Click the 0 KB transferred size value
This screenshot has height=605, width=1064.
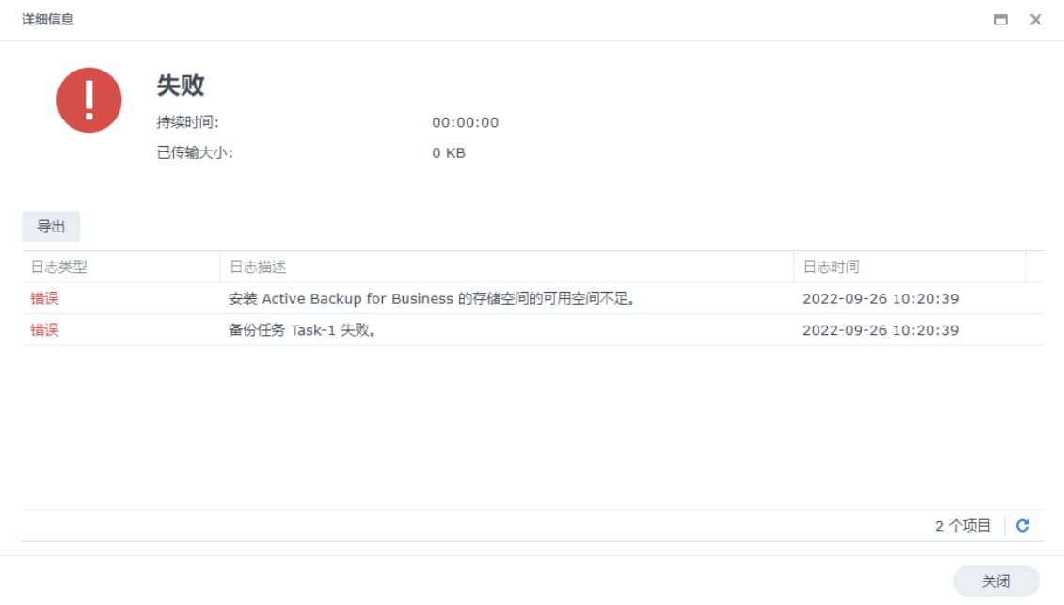tap(449, 153)
